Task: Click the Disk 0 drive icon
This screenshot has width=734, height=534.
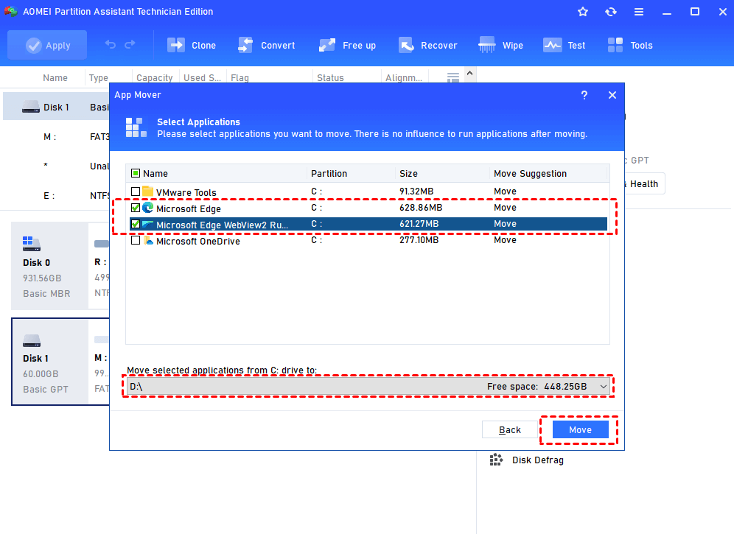Action: pyautogui.click(x=32, y=244)
